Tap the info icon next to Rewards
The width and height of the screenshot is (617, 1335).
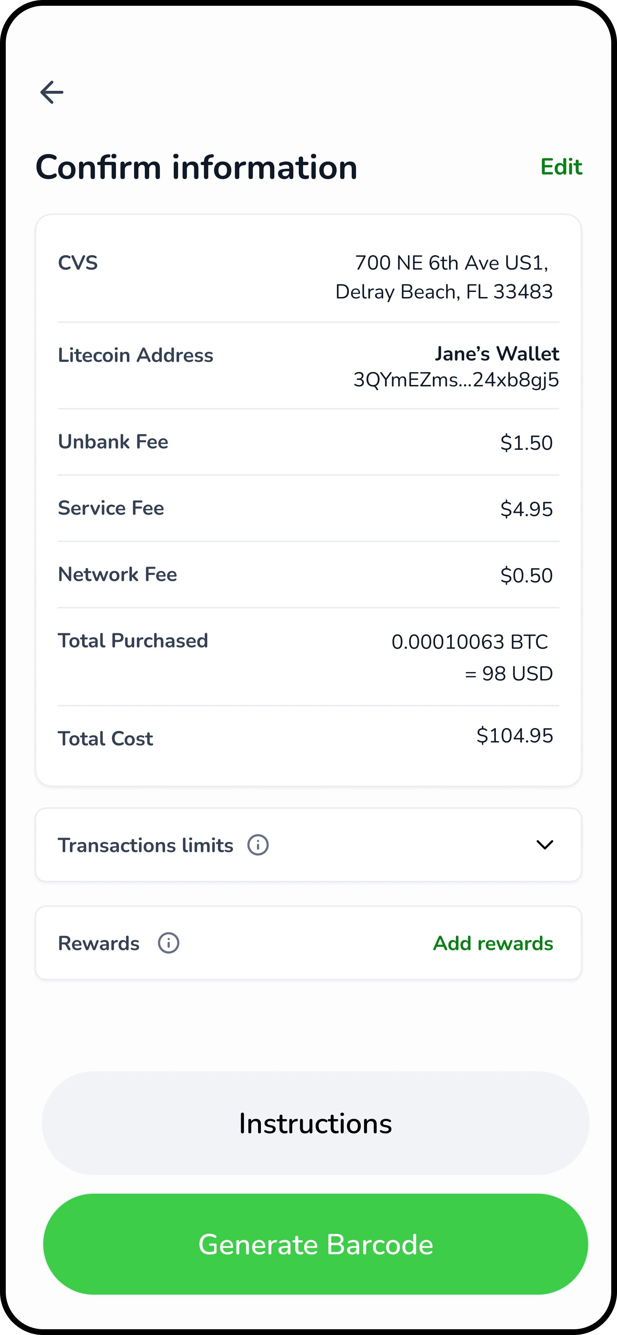(x=168, y=943)
